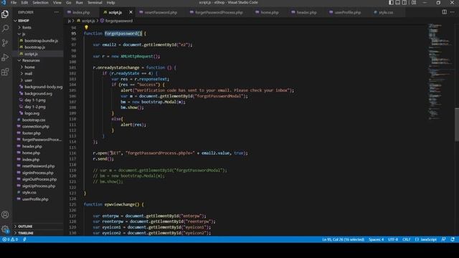Open editor More Actions ellipsis
This screenshot has height=258, width=459.
(453, 12)
